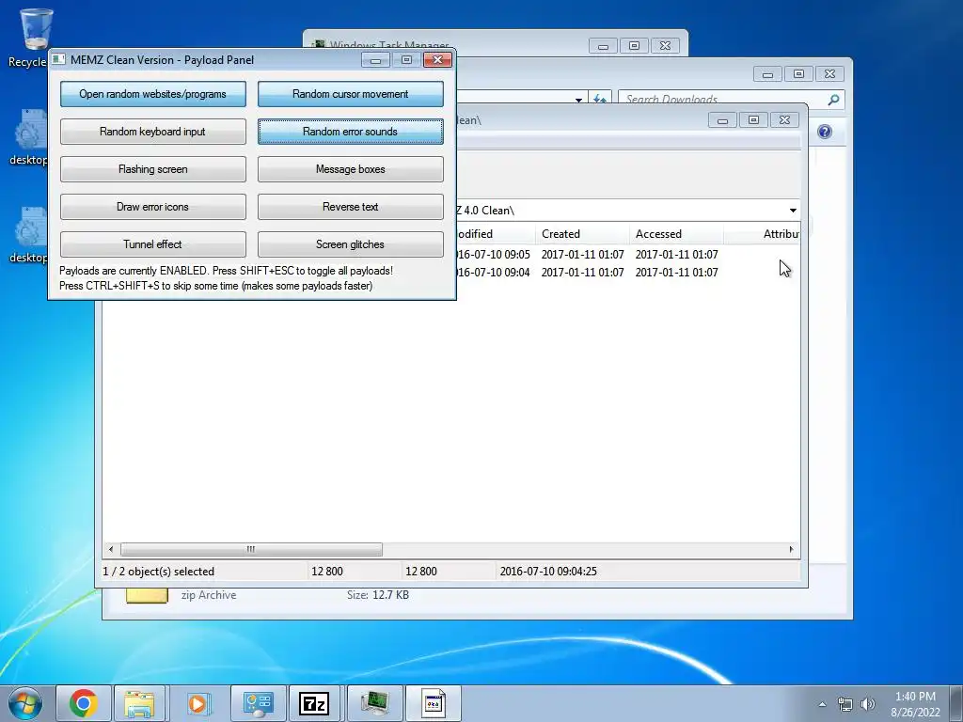
Task: Open Control Panel taskbar icon
Action: (258, 703)
